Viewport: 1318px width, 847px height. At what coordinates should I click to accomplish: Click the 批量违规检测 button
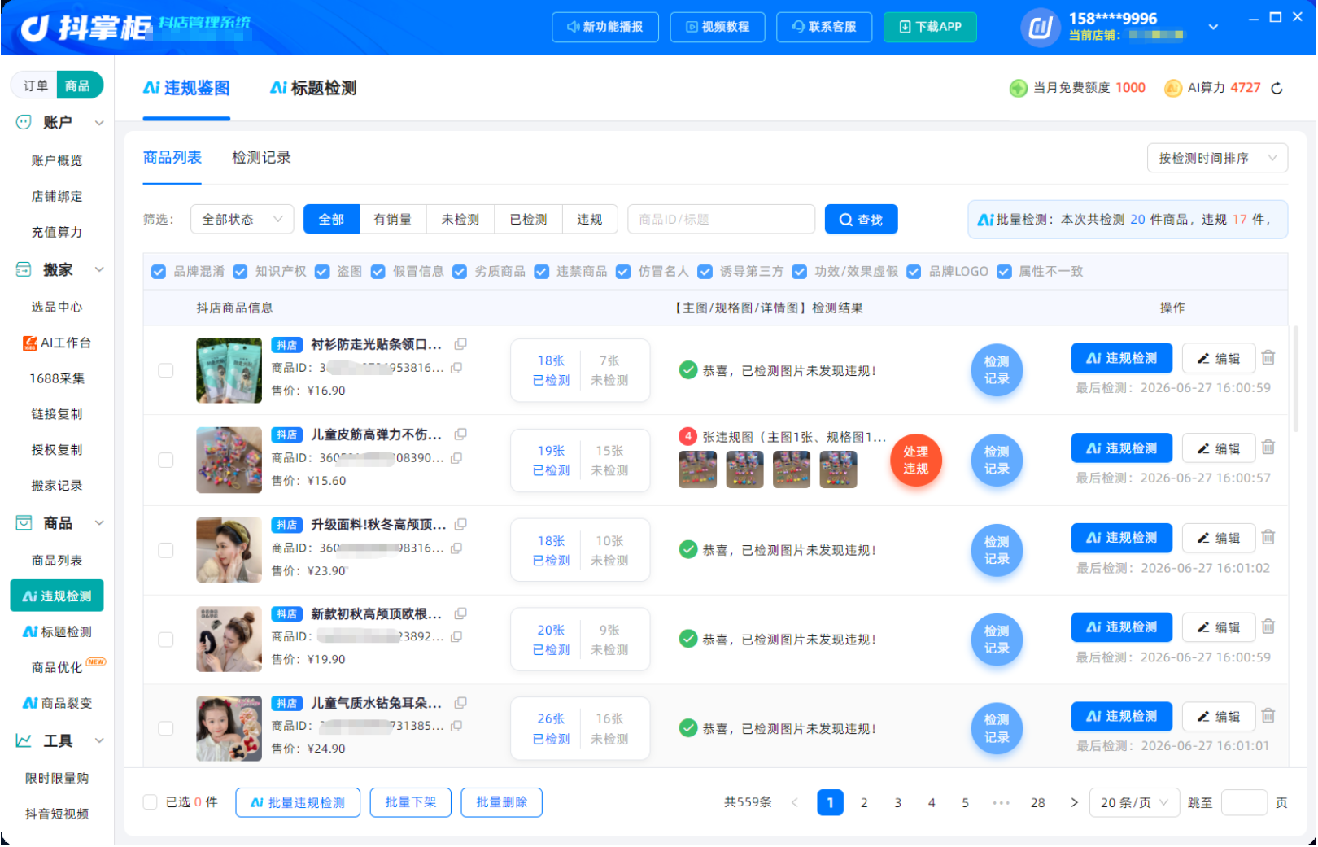point(299,804)
